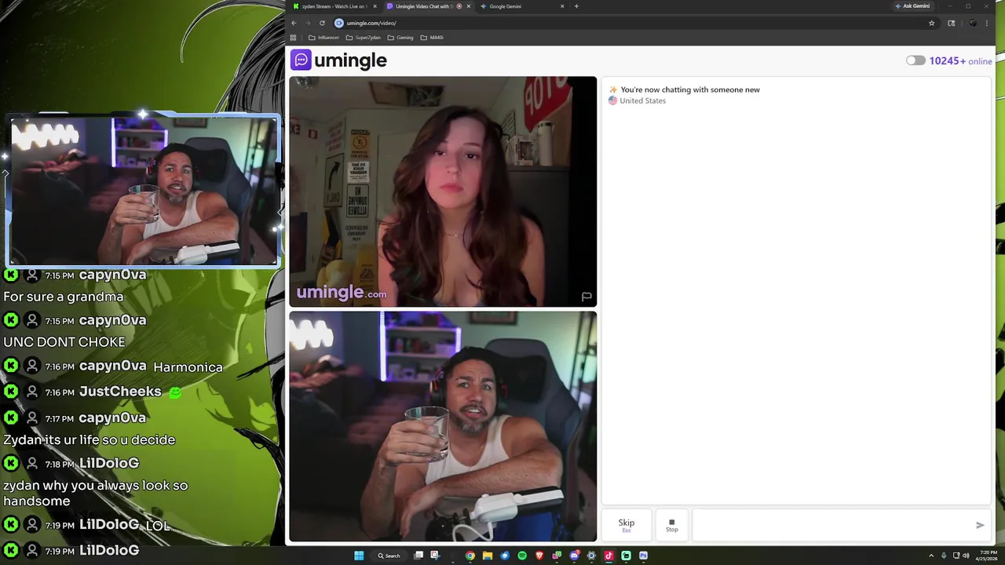Click the send message arrow icon
Viewport: 1005px width, 565px height.
[980, 525]
